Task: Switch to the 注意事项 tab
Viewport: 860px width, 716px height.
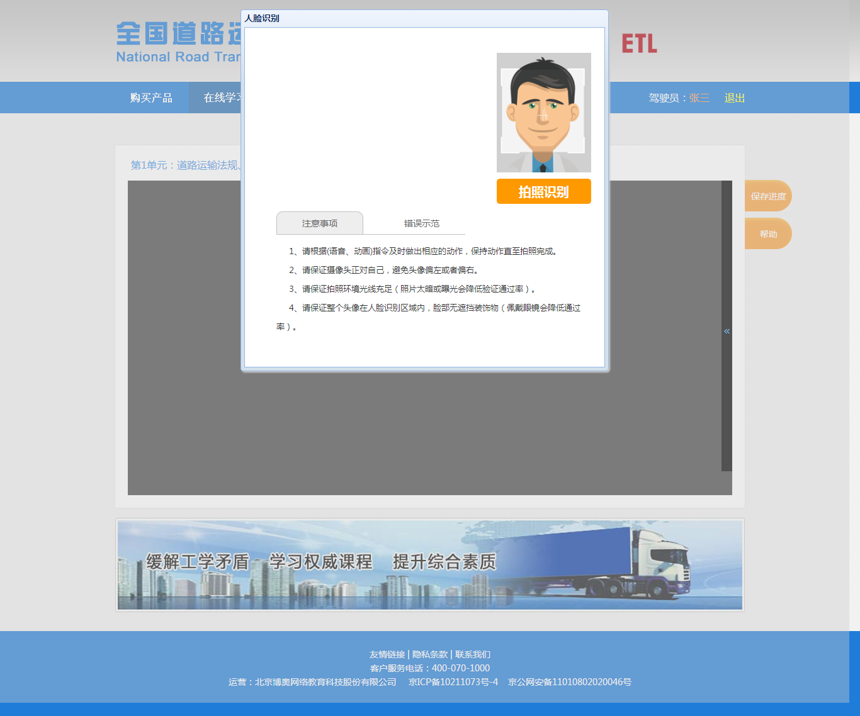Action: click(320, 223)
